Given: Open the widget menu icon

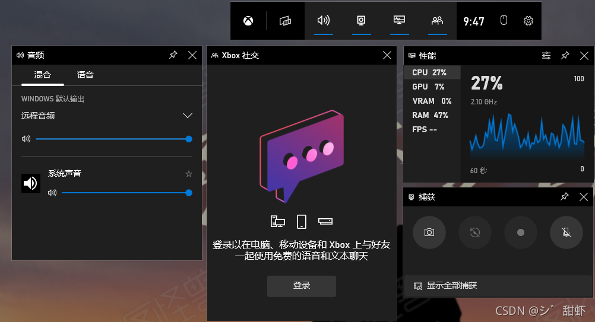Looking at the screenshot, I should pos(286,21).
